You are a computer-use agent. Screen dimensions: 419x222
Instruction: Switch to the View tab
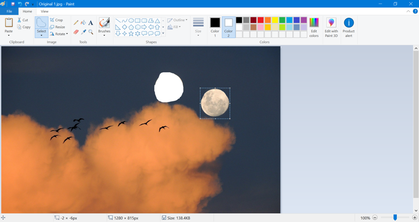[44, 11]
